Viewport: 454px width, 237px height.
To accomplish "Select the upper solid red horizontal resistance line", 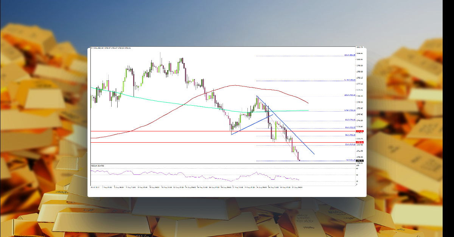I will click(x=227, y=131).
